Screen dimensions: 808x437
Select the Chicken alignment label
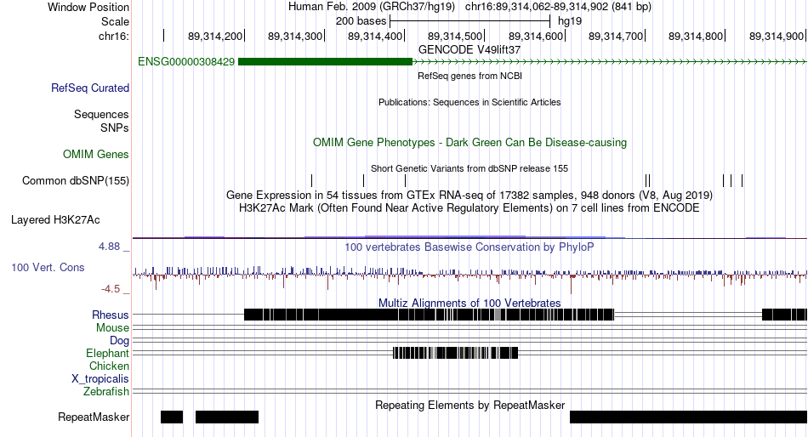[109, 366]
